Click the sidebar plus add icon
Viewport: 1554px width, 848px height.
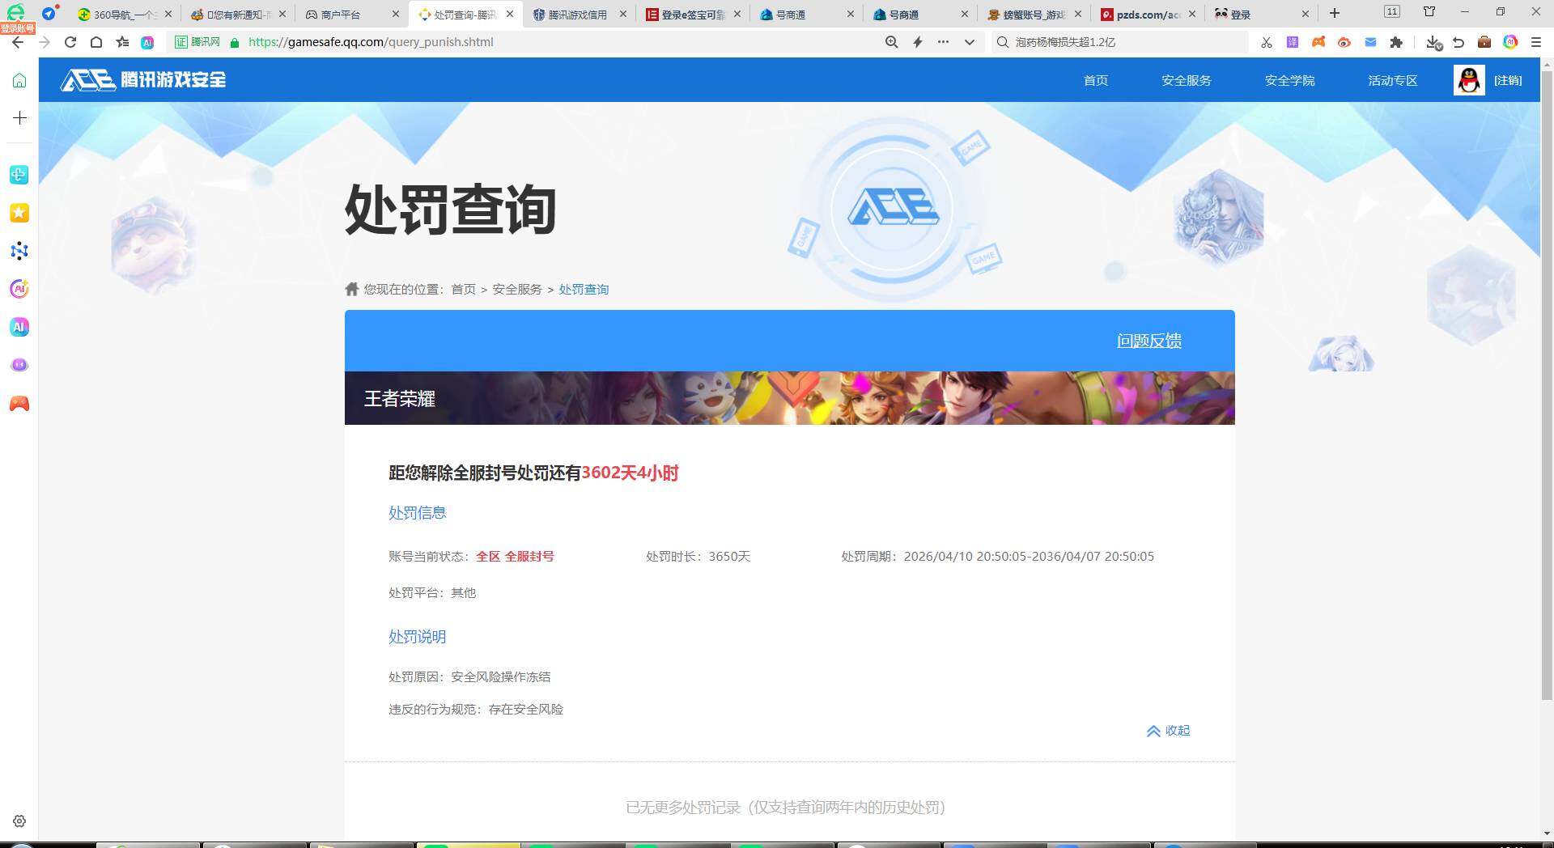pos(19,118)
